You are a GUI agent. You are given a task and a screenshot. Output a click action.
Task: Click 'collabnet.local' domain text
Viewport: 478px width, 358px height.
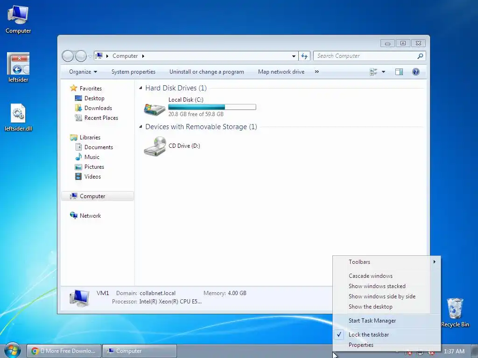coord(158,293)
